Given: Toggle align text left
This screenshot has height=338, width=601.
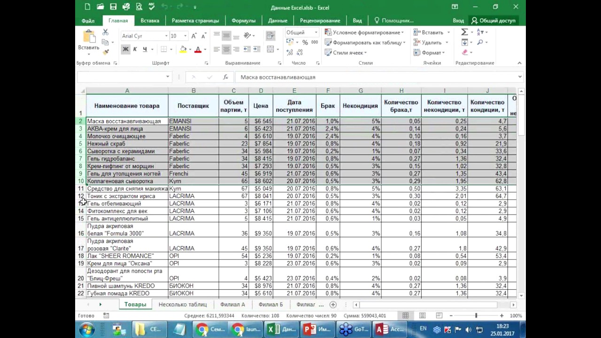Looking at the screenshot, I should [x=216, y=49].
